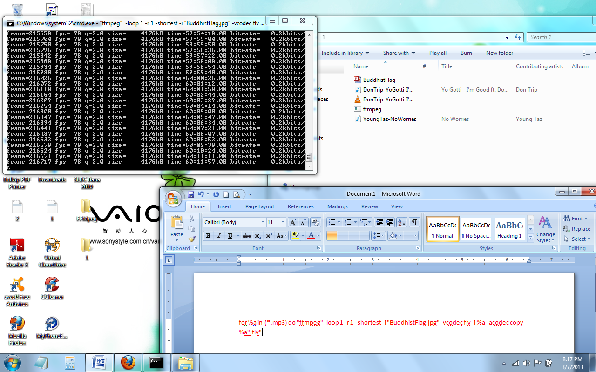Open Calculator from the taskbar

point(70,362)
